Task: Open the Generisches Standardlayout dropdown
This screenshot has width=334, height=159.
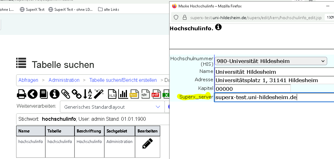Action: [112, 107]
